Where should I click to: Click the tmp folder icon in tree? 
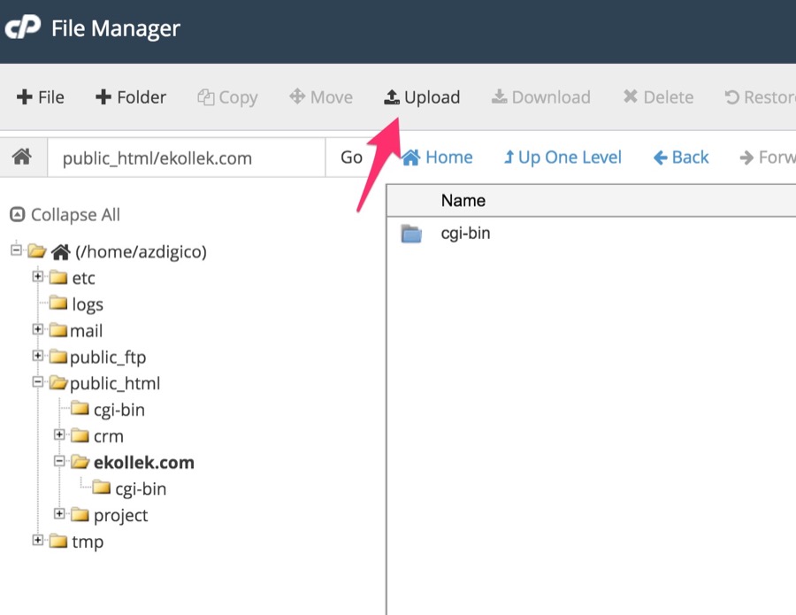click(58, 541)
